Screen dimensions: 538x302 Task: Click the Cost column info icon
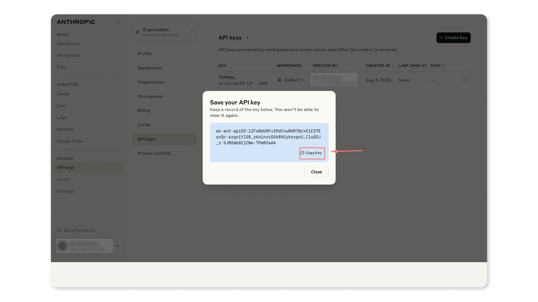point(443,66)
